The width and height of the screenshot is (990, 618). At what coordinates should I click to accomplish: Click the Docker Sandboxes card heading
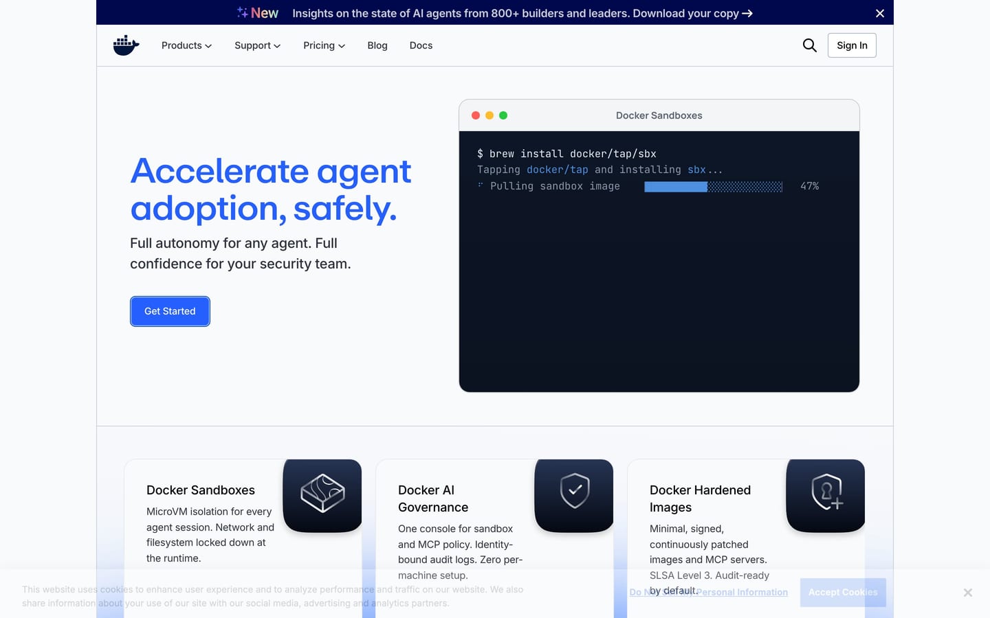[201, 490]
